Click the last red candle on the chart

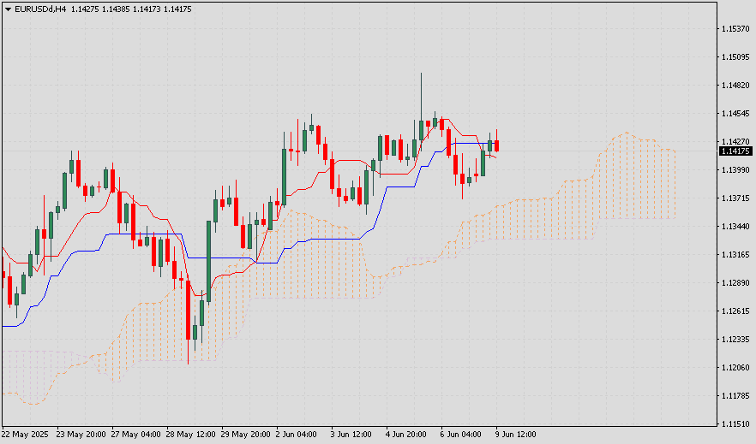coord(496,145)
